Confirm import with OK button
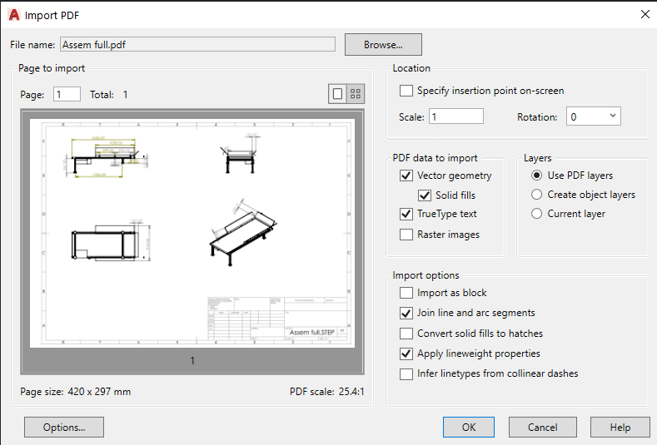657x445 pixels. tap(469, 428)
